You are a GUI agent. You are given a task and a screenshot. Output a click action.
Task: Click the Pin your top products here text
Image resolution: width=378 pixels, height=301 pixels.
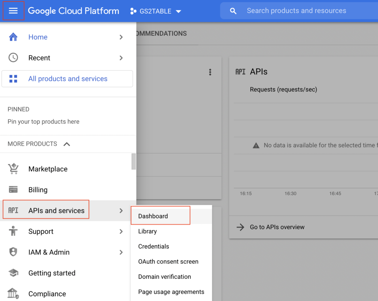(x=44, y=122)
